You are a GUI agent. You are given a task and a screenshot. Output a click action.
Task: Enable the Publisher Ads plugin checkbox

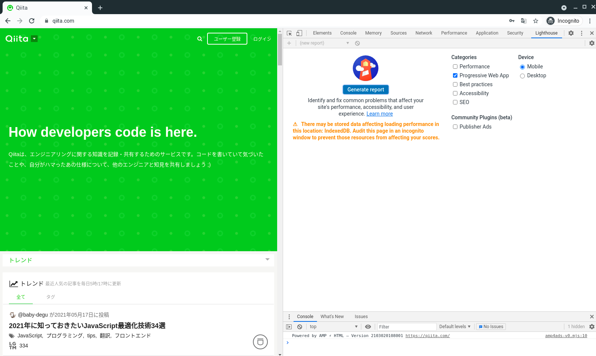pyautogui.click(x=455, y=127)
